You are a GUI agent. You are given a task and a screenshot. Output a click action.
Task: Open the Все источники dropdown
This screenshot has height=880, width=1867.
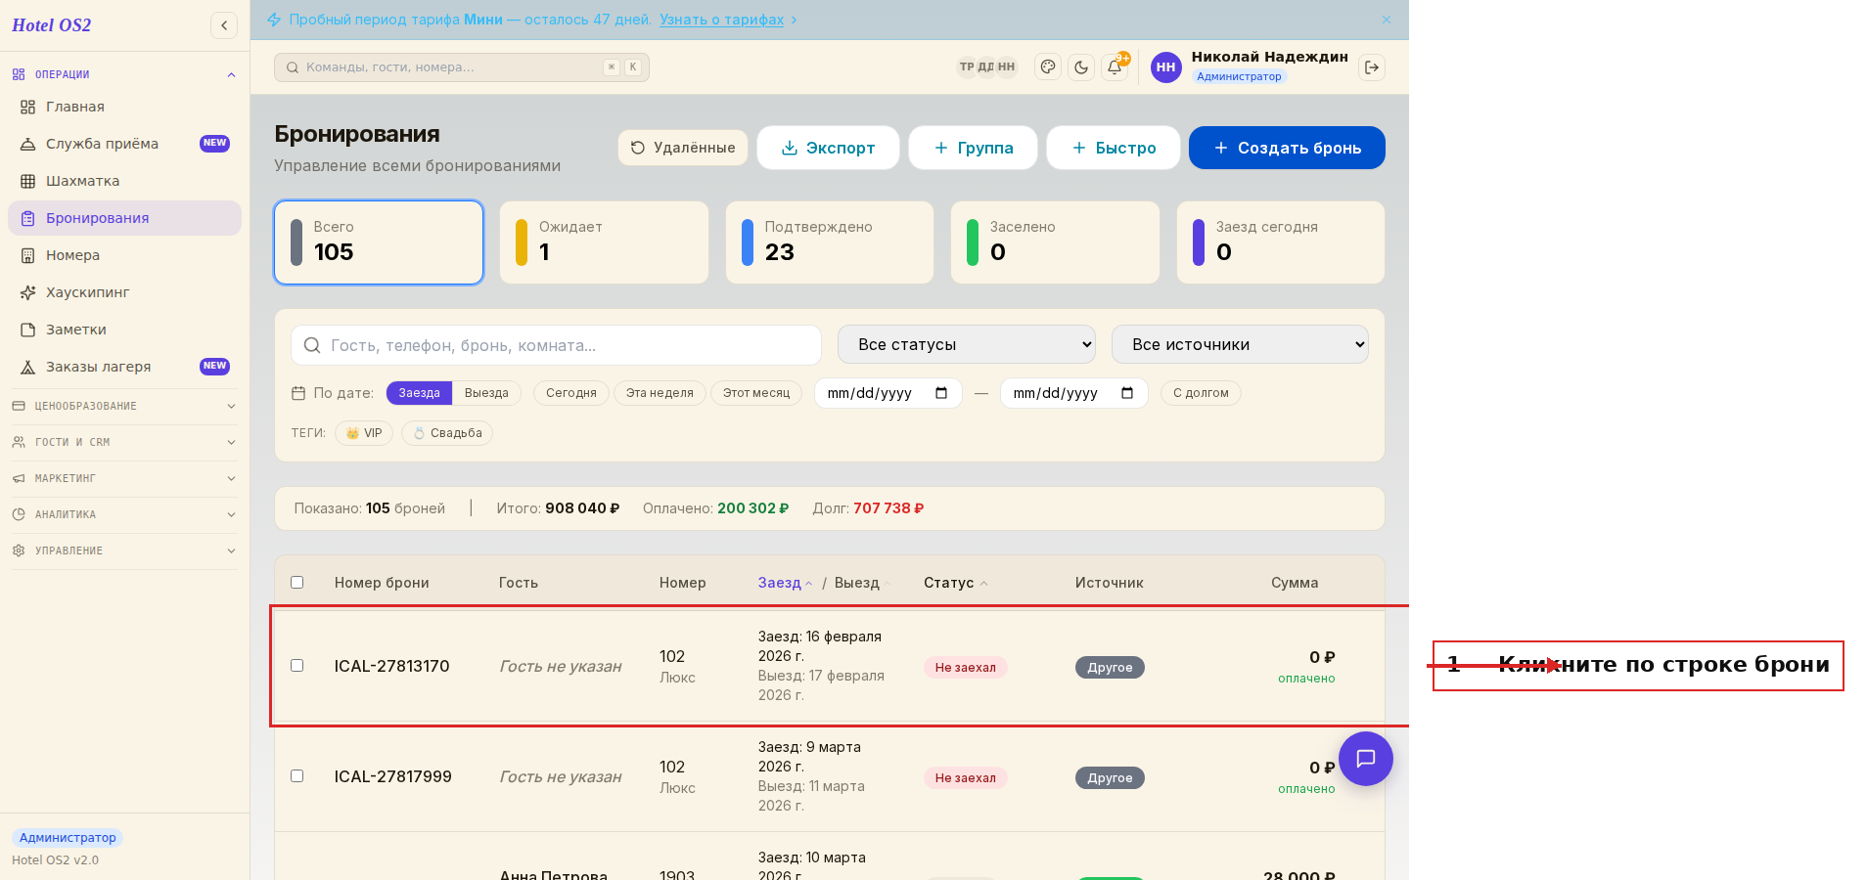[1240, 344]
